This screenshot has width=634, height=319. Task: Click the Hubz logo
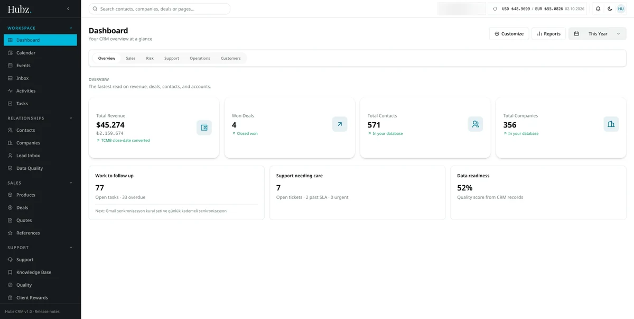(20, 9)
